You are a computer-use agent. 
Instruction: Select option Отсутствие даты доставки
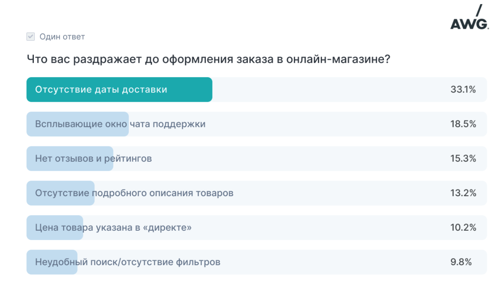point(256,90)
